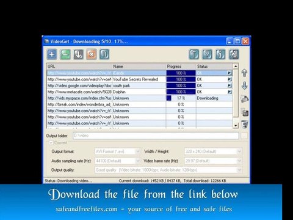
Task: Click the save list icon on the right sidebar
Action: coord(245,112)
